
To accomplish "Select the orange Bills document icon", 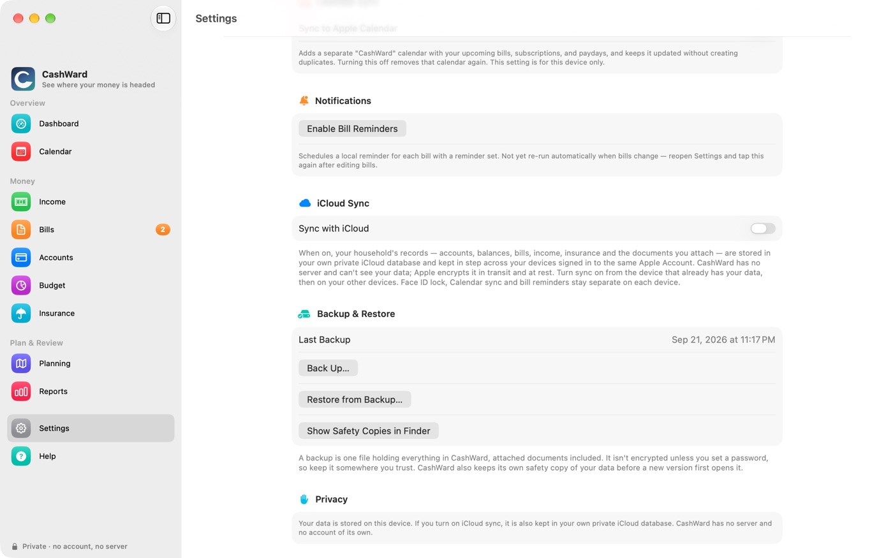I will [21, 230].
